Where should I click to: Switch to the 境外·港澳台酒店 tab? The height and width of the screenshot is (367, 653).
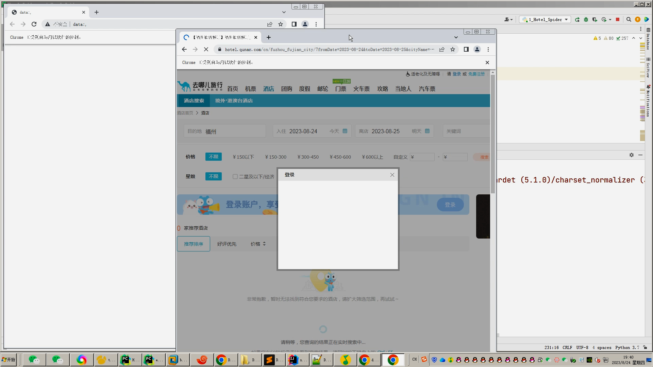coord(234,101)
